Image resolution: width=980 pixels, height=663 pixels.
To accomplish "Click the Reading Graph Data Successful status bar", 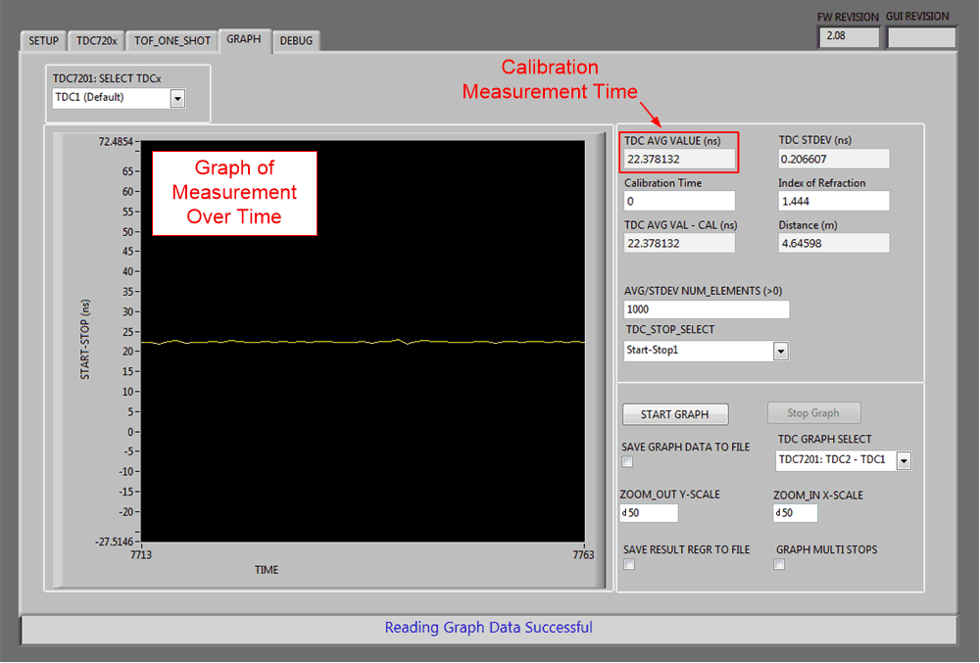I will click(x=488, y=627).
